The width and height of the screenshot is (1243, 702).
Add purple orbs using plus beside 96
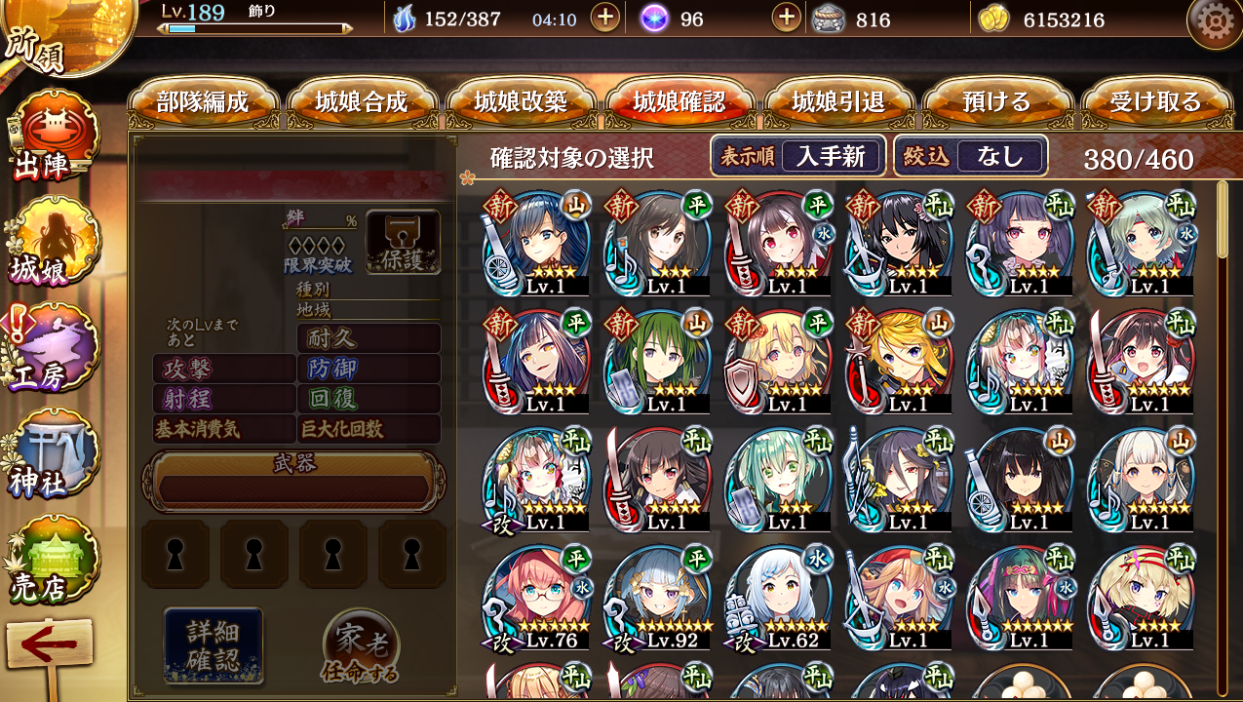pyautogui.click(x=786, y=18)
